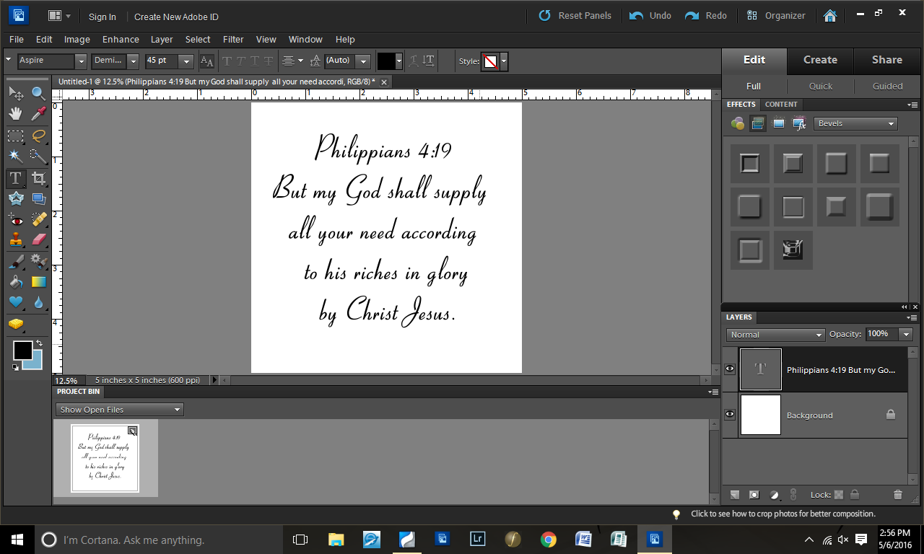Select the Rectangular Marquee tool
Viewport: 924px width, 554px height.
[16, 136]
